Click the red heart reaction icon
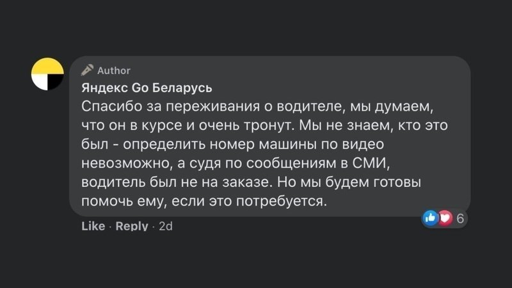Image resolution: width=512 pixels, height=288 pixels. click(444, 218)
